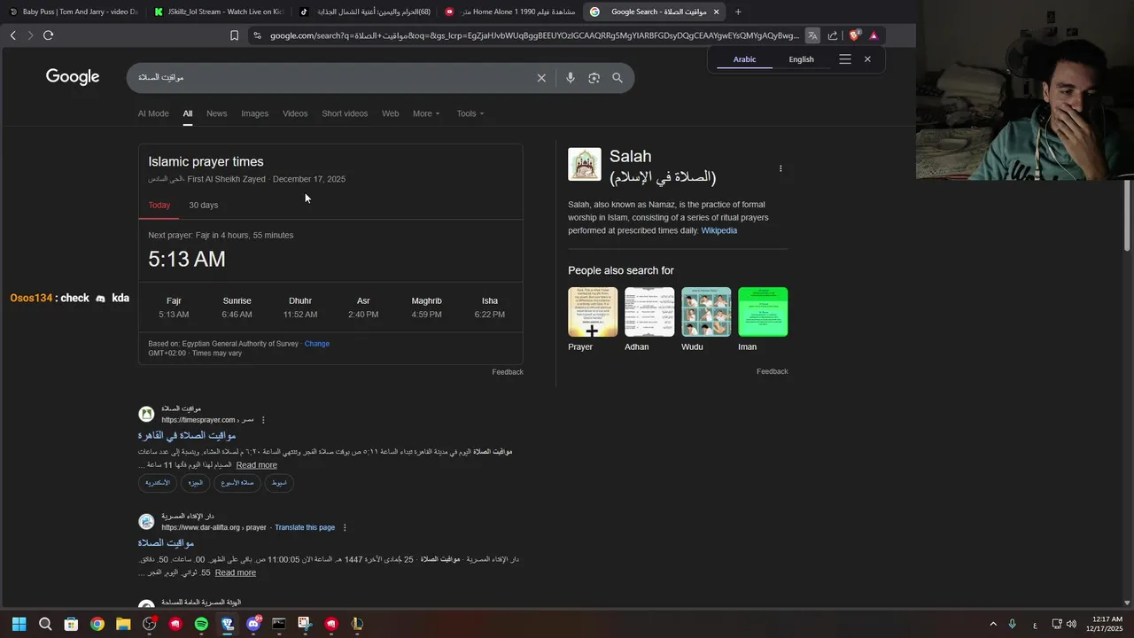Show hidden system tray icons chevron
Image resolution: width=1134 pixels, height=638 pixels.
[993, 624]
